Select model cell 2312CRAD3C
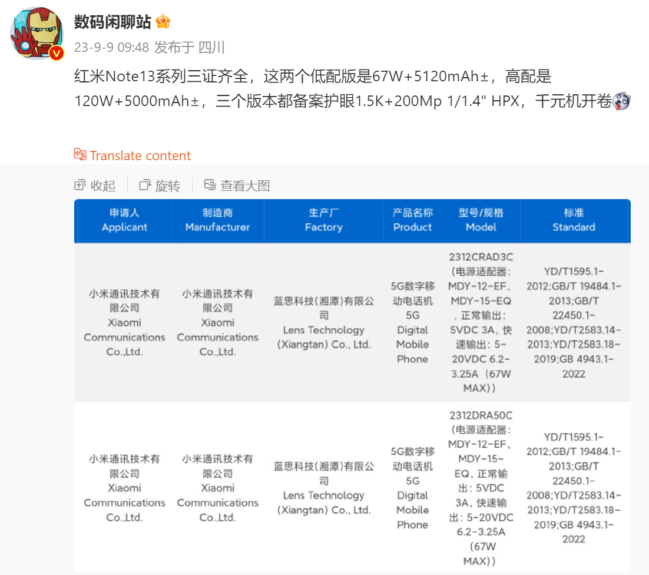The image size is (649, 575). coord(481,322)
